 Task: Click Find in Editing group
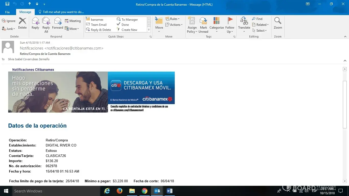[x=257, y=19]
